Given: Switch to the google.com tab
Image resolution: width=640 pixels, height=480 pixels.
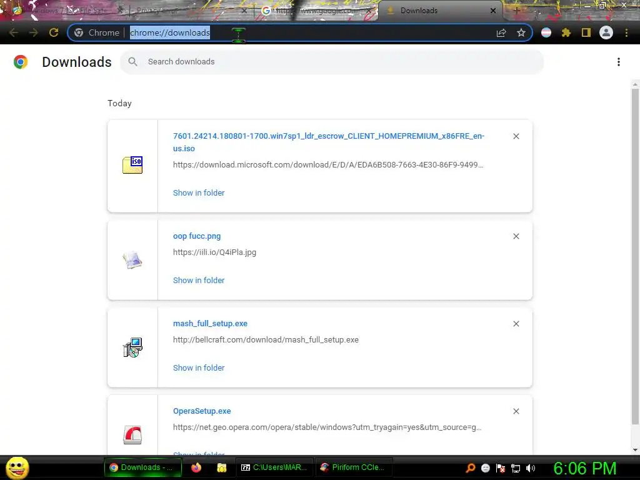Looking at the screenshot, I should tap(316, 11).
